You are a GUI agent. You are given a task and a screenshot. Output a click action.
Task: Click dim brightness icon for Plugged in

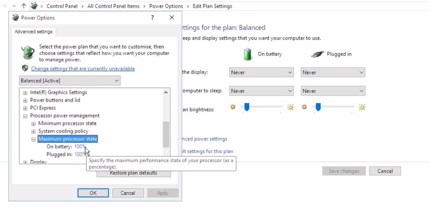304,107
